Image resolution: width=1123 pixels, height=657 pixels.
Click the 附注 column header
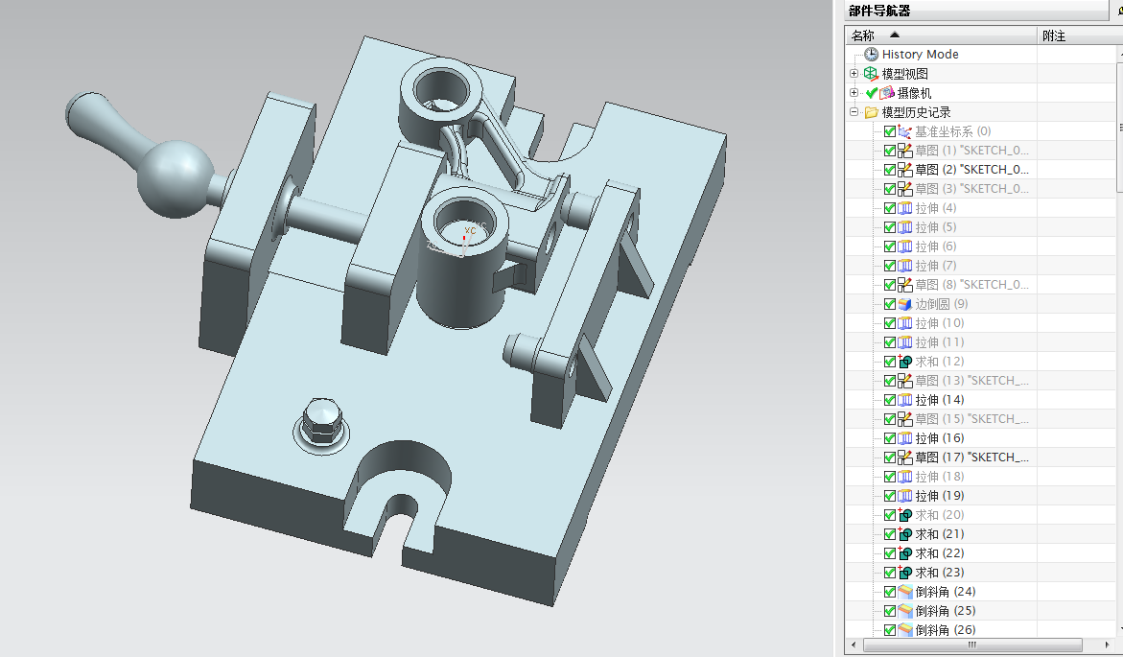coord(1079,35)
